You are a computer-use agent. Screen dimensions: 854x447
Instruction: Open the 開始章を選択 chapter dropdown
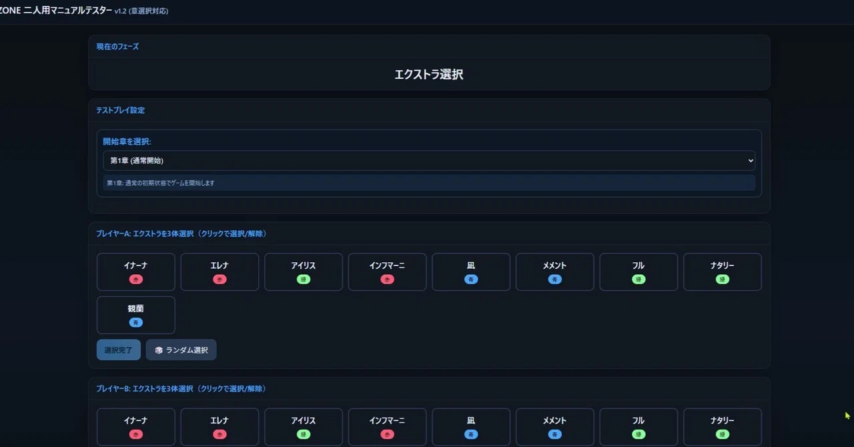click(429, 161)
